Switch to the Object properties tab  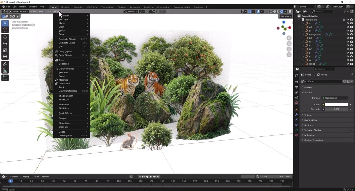tap(296, 109)
